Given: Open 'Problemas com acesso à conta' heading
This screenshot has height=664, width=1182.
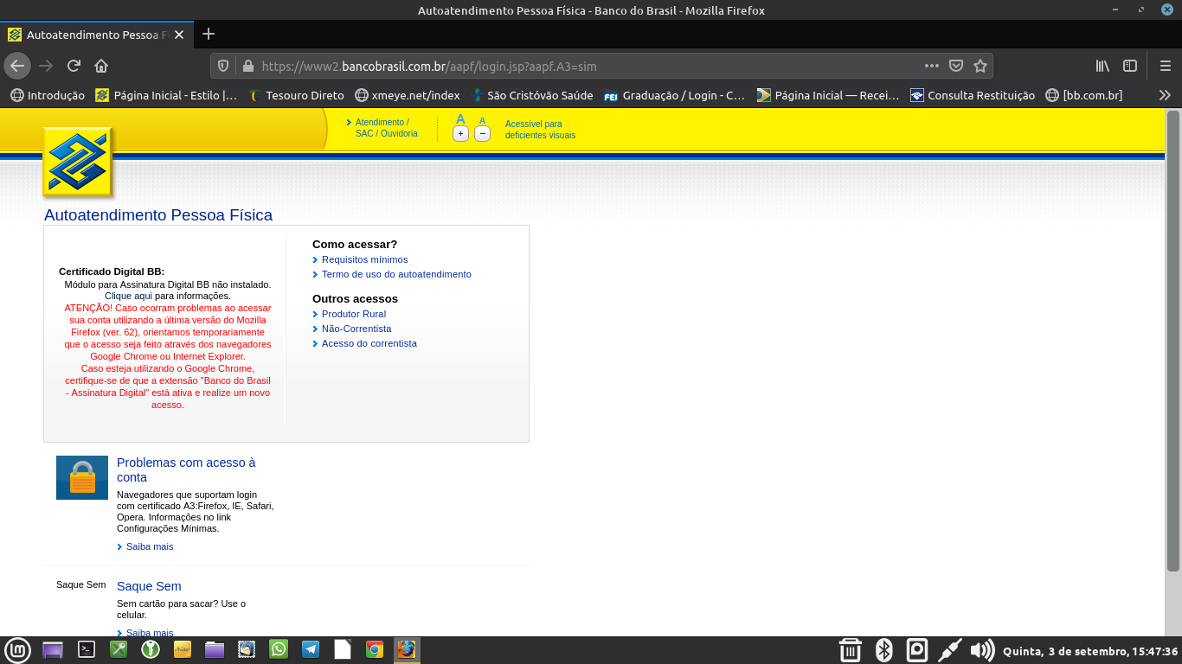Looking at the screenshot, I should click(186, 469).
